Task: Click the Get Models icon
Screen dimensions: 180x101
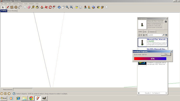Action: [x=98, y=7]
